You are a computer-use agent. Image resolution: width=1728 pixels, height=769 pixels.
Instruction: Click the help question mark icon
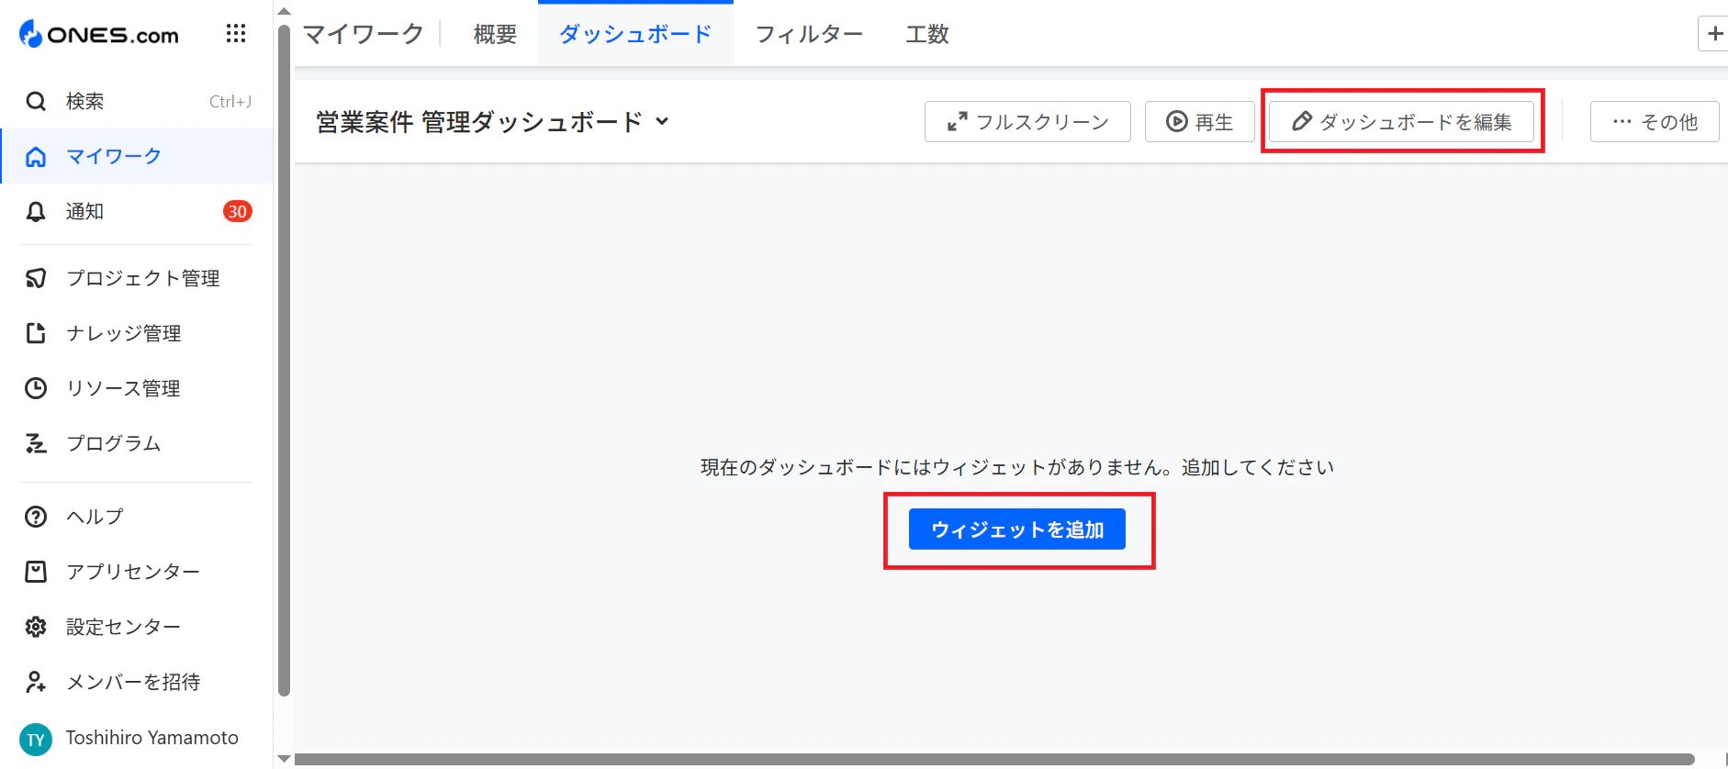(36, 517)
